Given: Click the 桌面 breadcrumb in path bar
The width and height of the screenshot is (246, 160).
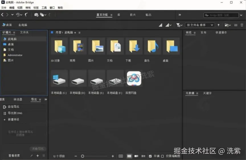Looking at the screenshot, I should click(7, 25).
